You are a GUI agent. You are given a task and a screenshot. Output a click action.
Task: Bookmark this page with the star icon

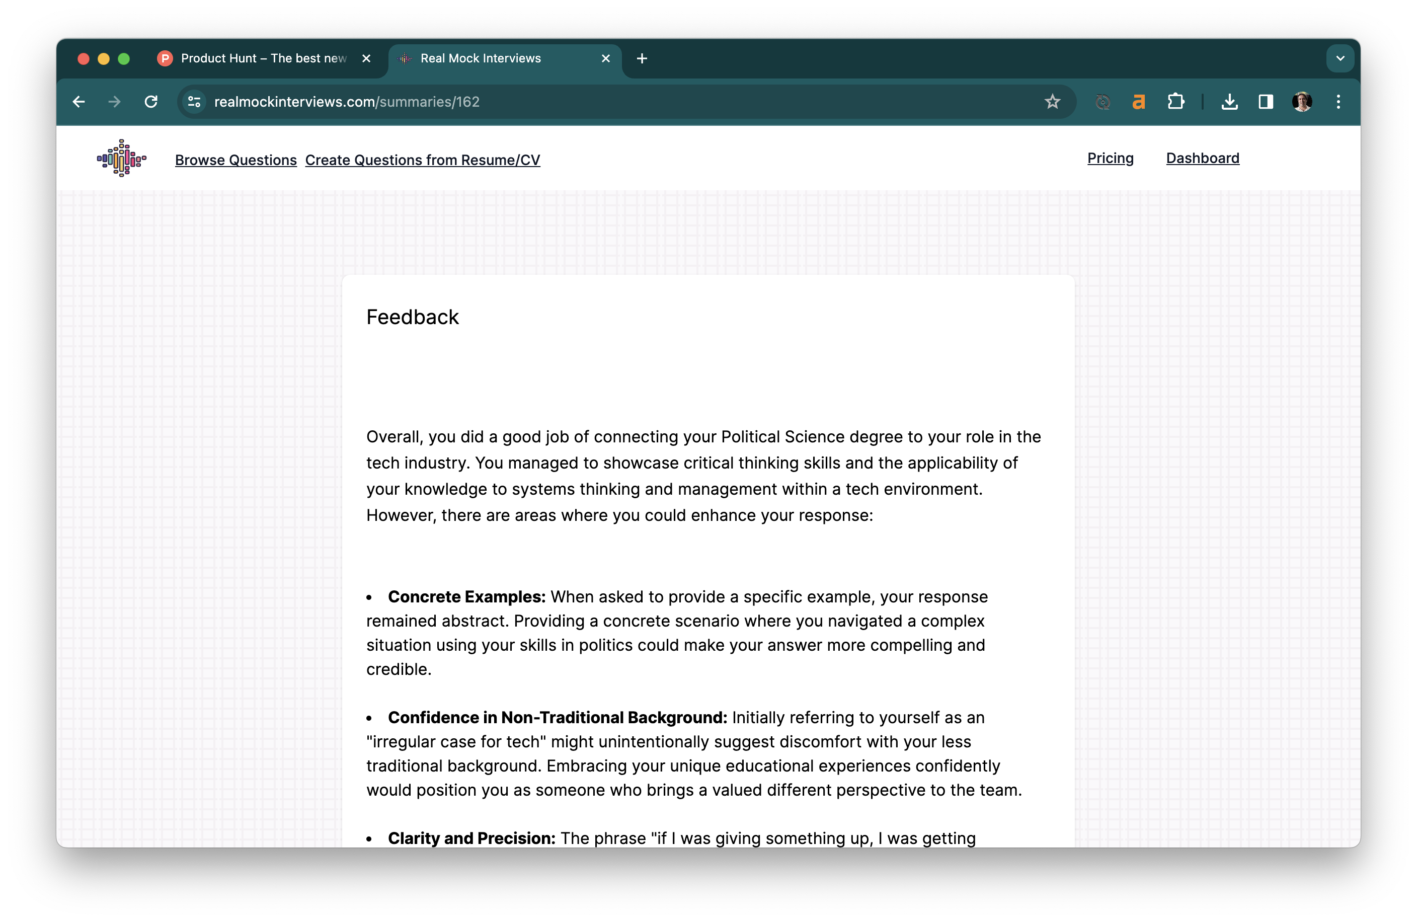(1052, 102)
